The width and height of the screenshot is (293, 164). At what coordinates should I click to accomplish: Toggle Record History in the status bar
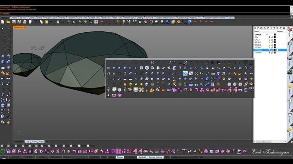(x=155, y=157)
